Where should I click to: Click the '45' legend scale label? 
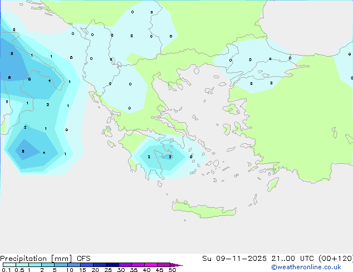159,270
